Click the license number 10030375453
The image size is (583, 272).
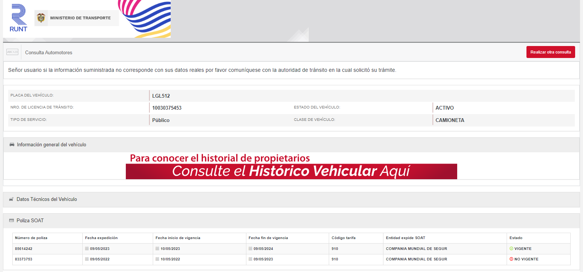(x=167, y=108)
